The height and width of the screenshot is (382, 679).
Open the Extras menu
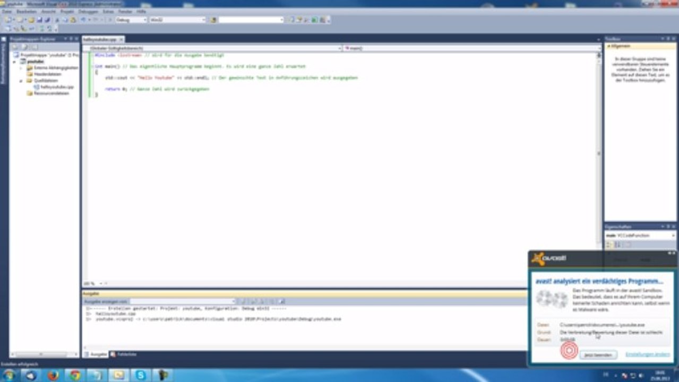tap(108, 11)
